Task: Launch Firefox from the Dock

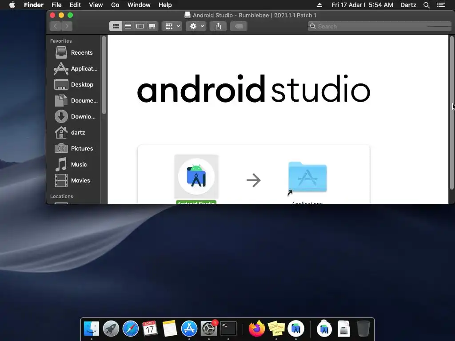Action: point(257,329)
